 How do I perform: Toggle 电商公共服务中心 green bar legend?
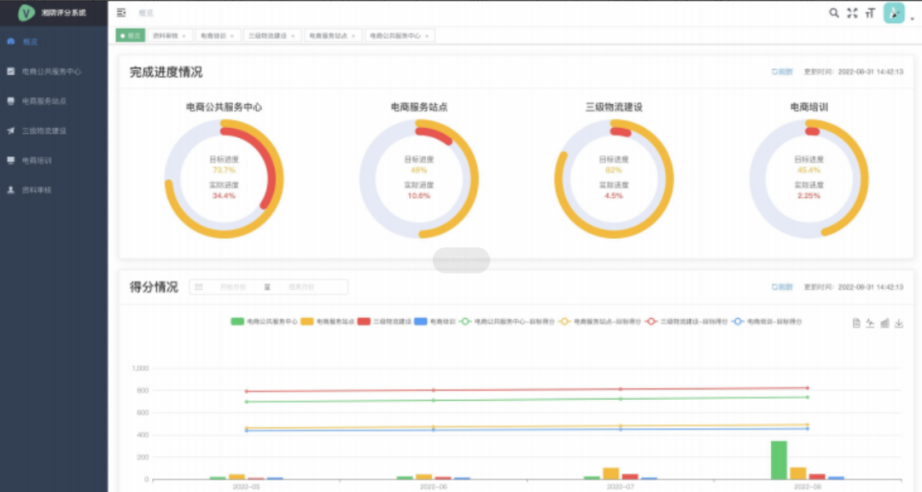[x=265, y=321]
